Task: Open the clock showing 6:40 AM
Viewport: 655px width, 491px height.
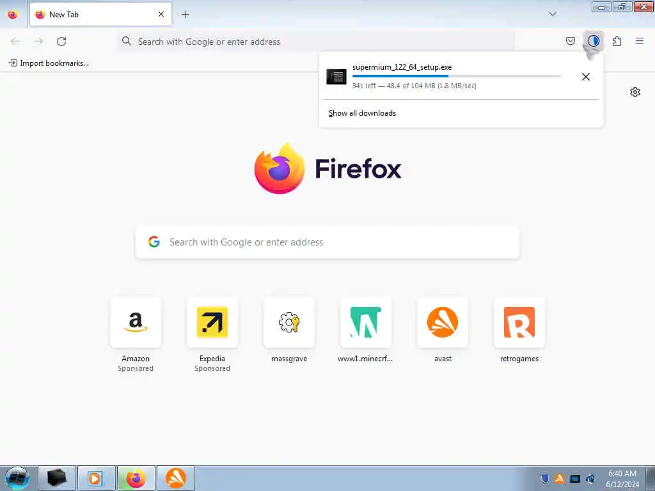Action: point(622,478)
